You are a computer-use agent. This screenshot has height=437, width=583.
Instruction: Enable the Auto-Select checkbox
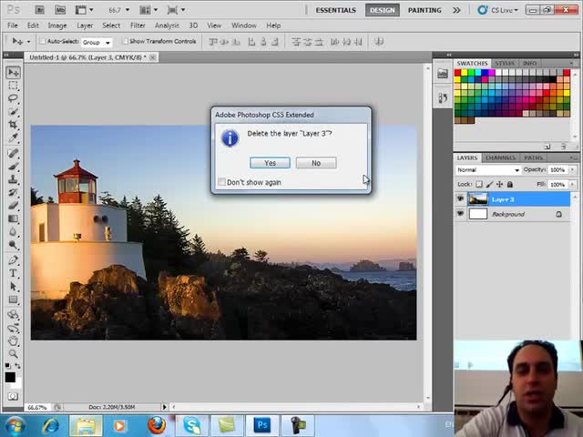click(x=43, y=41)
